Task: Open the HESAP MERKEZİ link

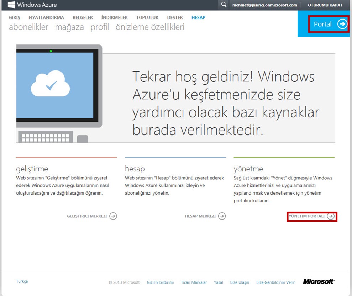Action: (200, 216)
